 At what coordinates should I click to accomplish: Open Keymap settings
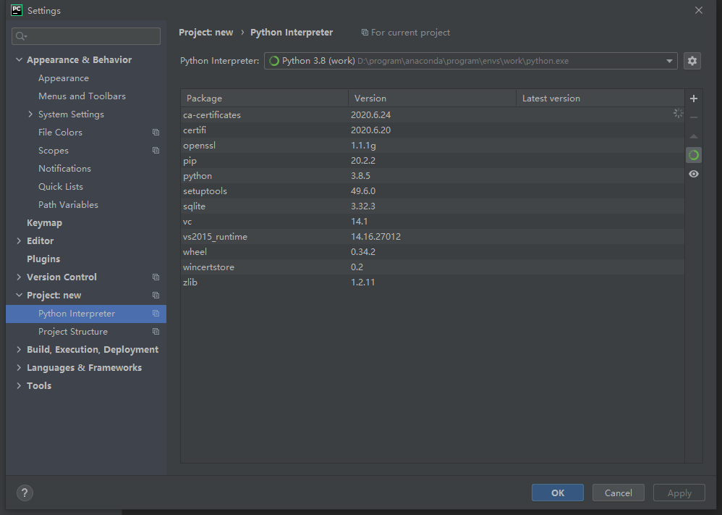coord(44,222)
